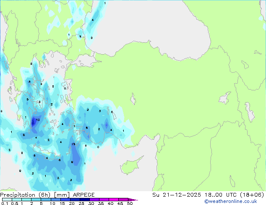
Task: Click the 40–45 mm magenta legend swatch
Action: click(x=114, y=200)
